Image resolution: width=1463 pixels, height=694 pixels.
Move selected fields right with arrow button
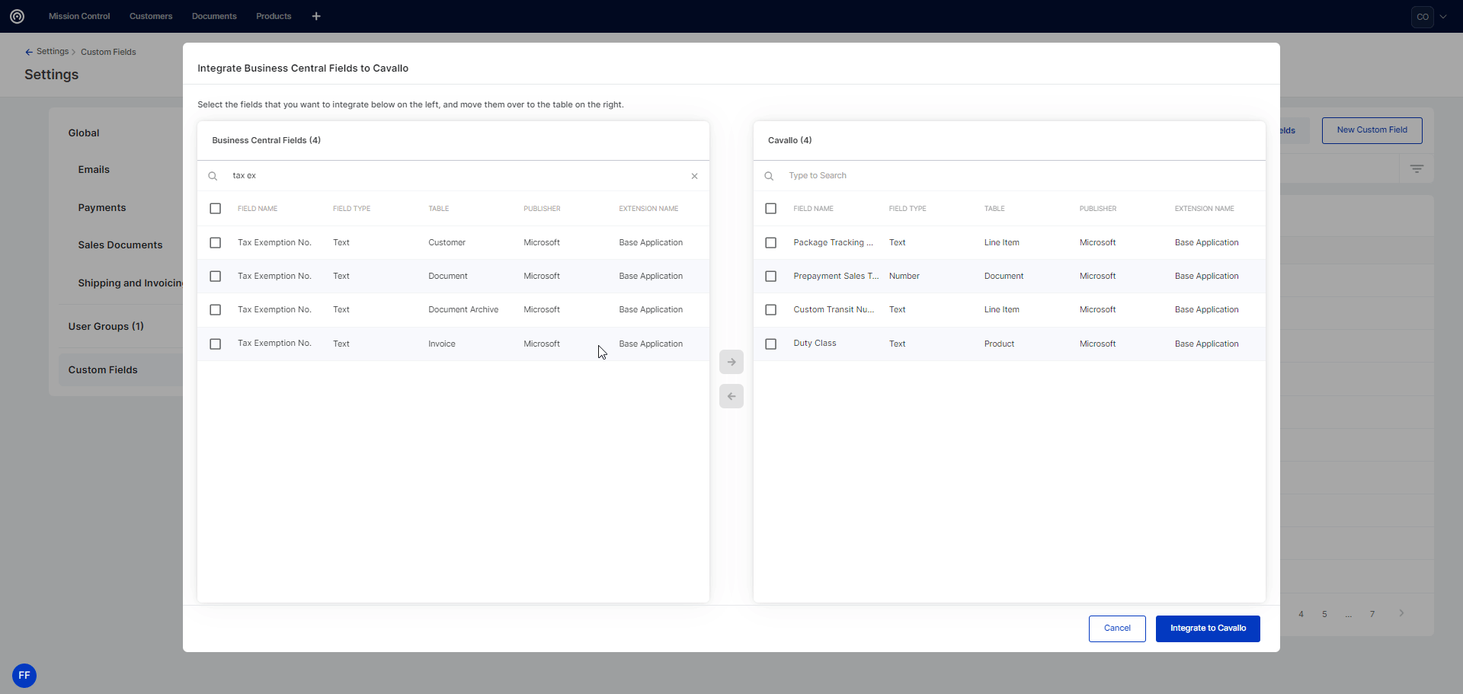tap(731, 362)
